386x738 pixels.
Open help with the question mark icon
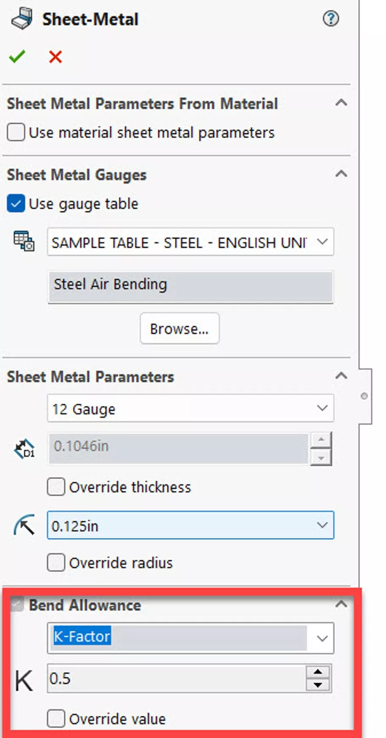[x=330, y=19]
